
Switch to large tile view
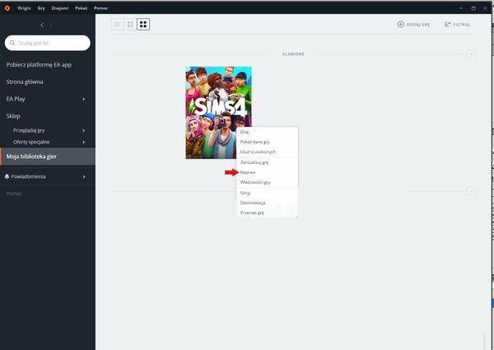143,24
